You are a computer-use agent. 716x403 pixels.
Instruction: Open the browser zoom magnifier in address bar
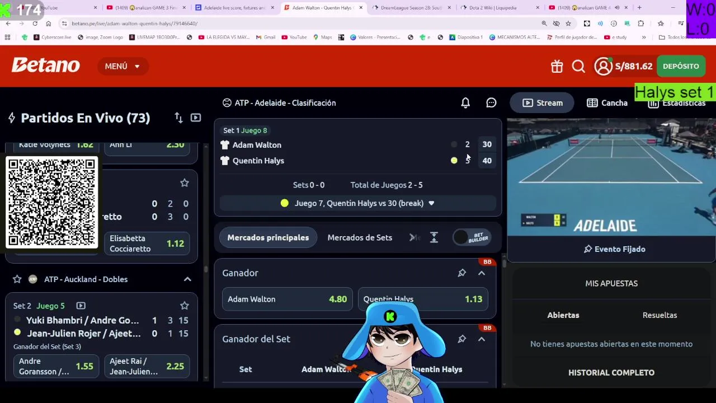click(x=544, y=24)
